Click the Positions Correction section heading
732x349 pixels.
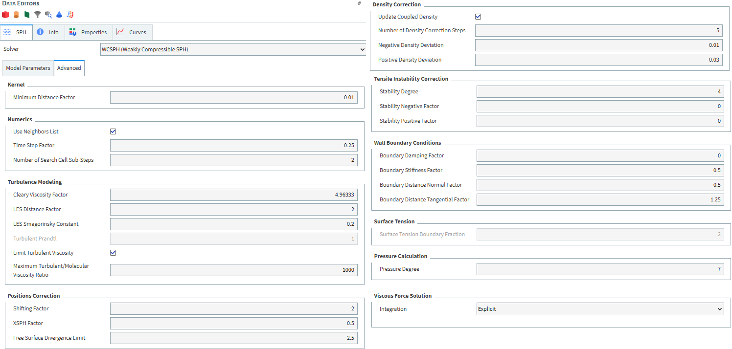coord(34,296)
